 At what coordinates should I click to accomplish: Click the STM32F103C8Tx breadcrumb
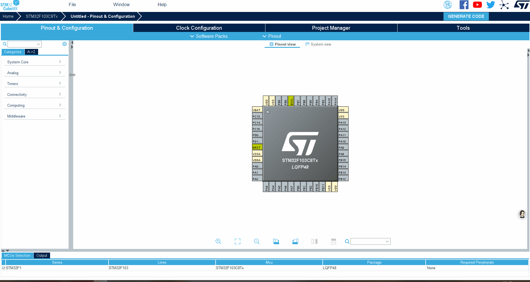point(42,16)
